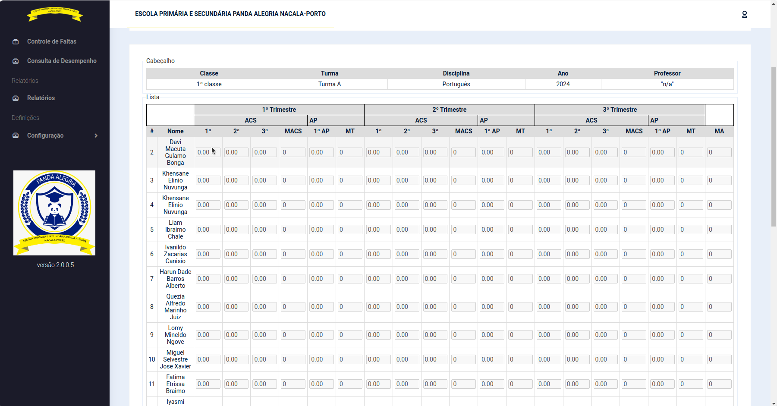Select Harun Dade's 1st trimester 3ª ACS field

[264, 279]
